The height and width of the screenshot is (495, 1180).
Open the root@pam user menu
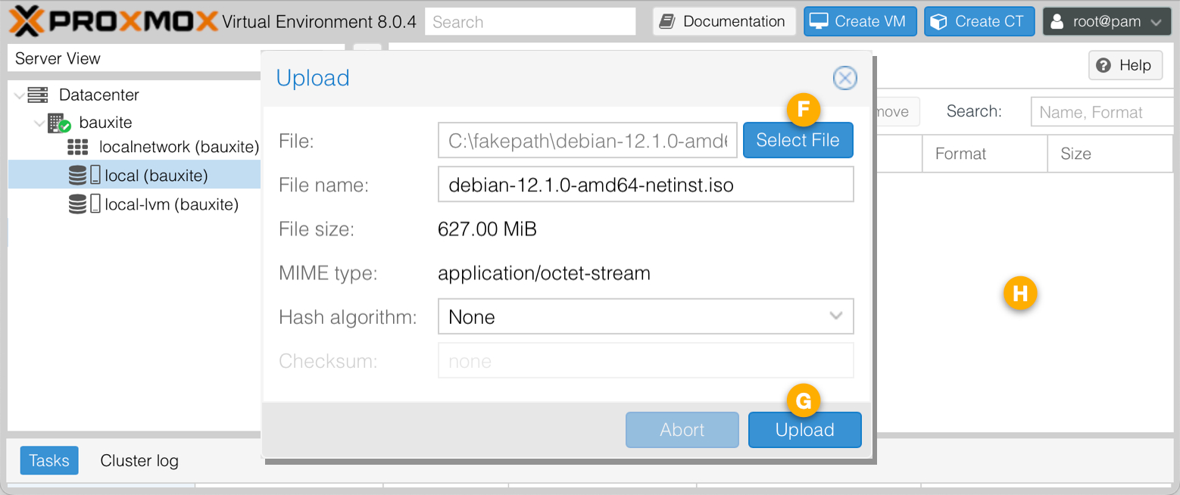coord(1107,21)
